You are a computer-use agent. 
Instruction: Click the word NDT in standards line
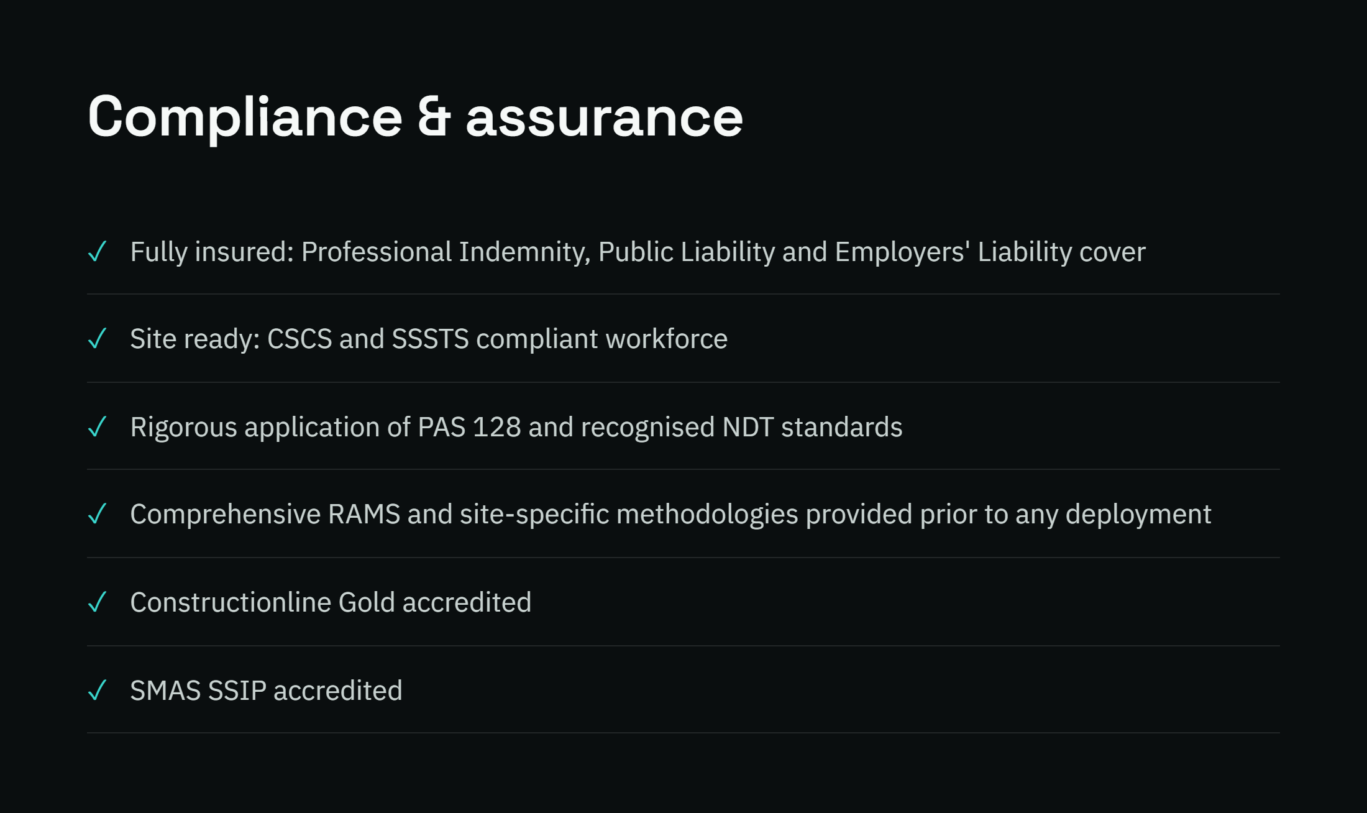pos(748,428)
